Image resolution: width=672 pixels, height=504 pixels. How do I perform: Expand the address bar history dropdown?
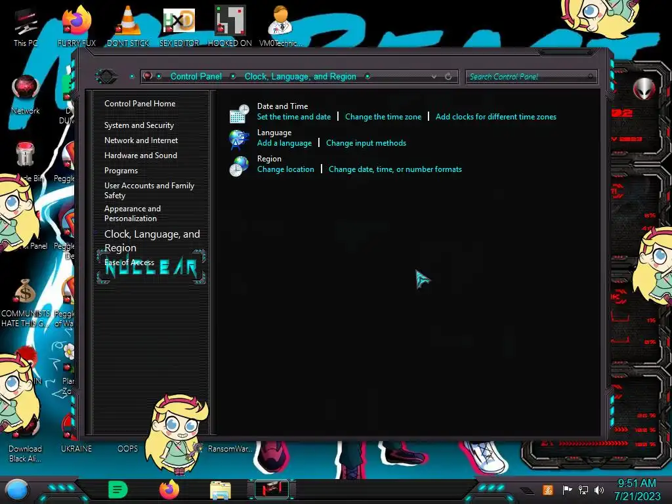[x=434, y=77]
